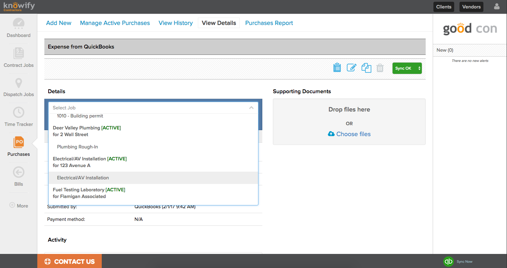
Task: Click the Knowify Contractors logo
Action: [19, 7]
